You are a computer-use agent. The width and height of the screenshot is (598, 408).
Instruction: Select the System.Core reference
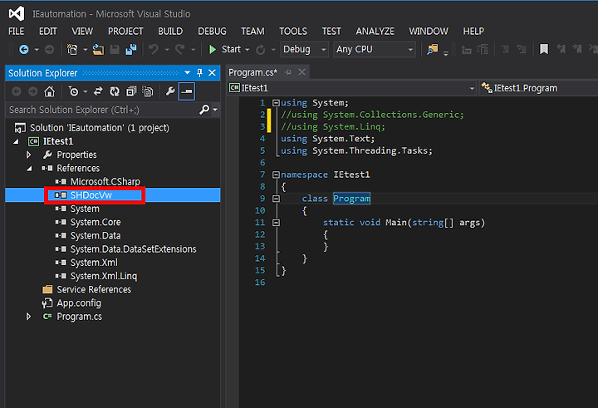tap(96, 222)
